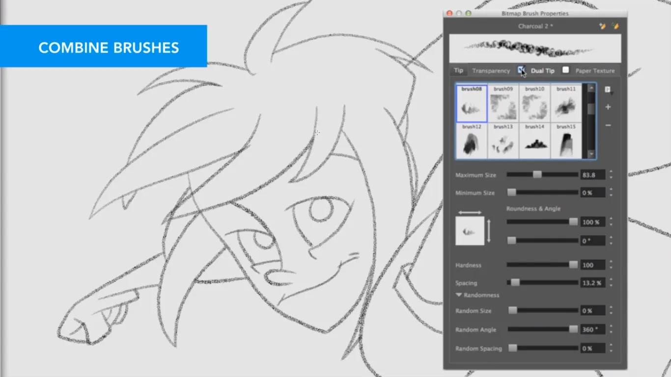This screenshot has height=377, width=671.
Task: Disable the Dual Tip checkbox
Action: coord(522,70)
